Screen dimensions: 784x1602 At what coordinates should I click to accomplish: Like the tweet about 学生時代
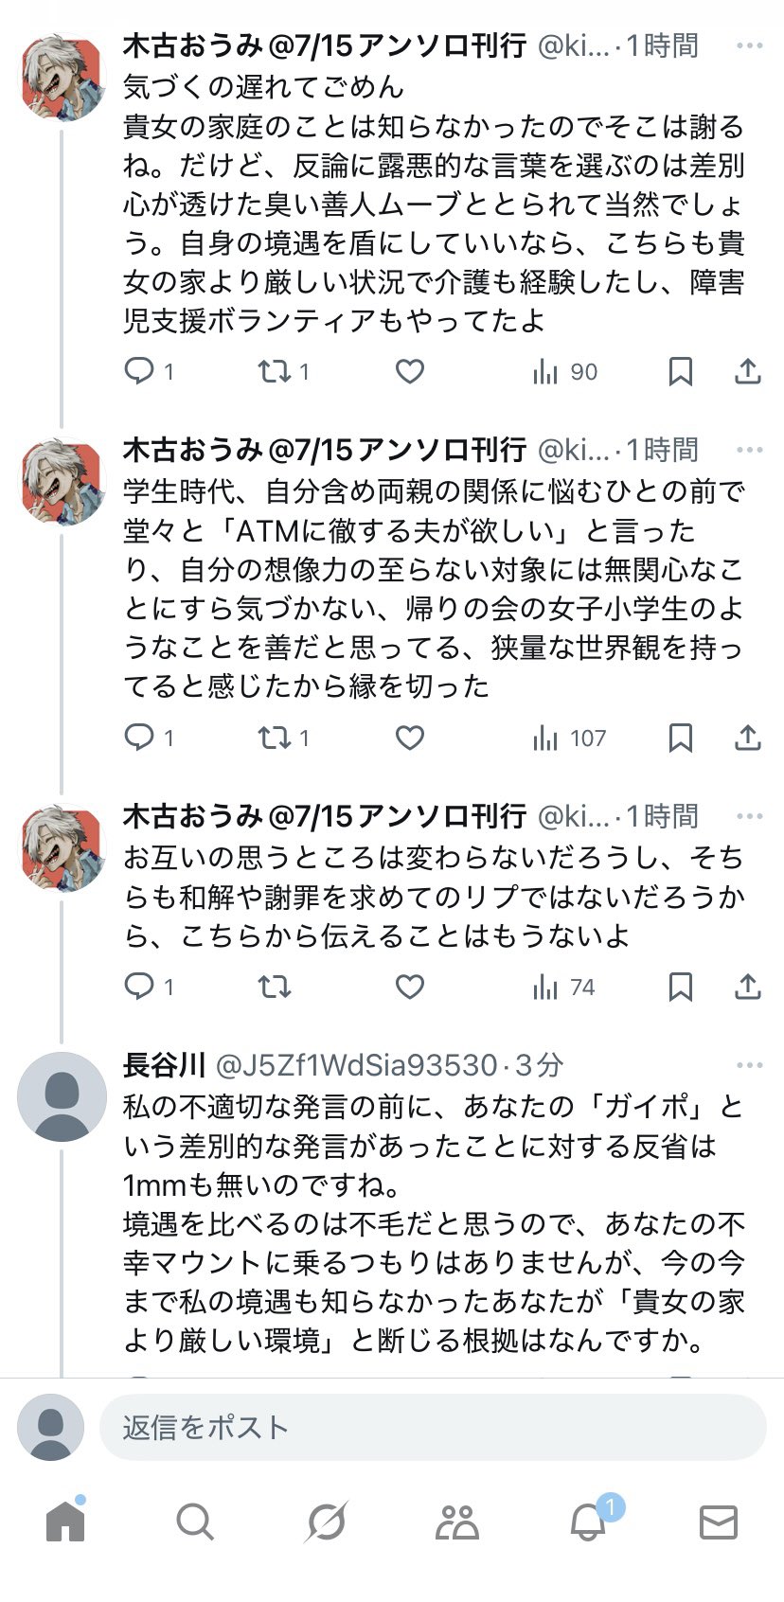tap(409, 738)
